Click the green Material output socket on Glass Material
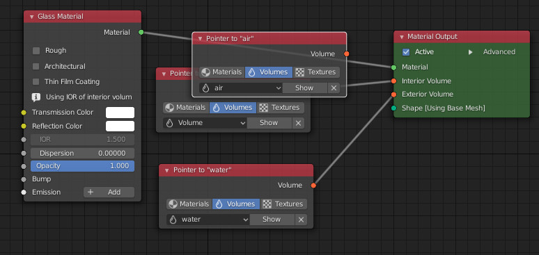 (x=141, y=32)
